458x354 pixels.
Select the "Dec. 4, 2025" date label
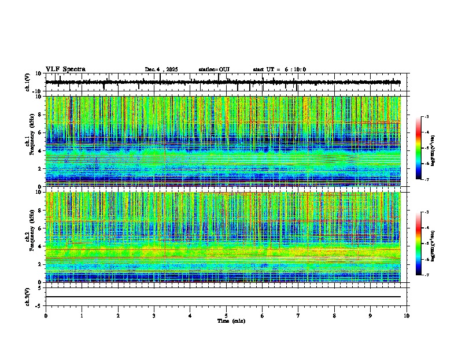click(161, 69)
